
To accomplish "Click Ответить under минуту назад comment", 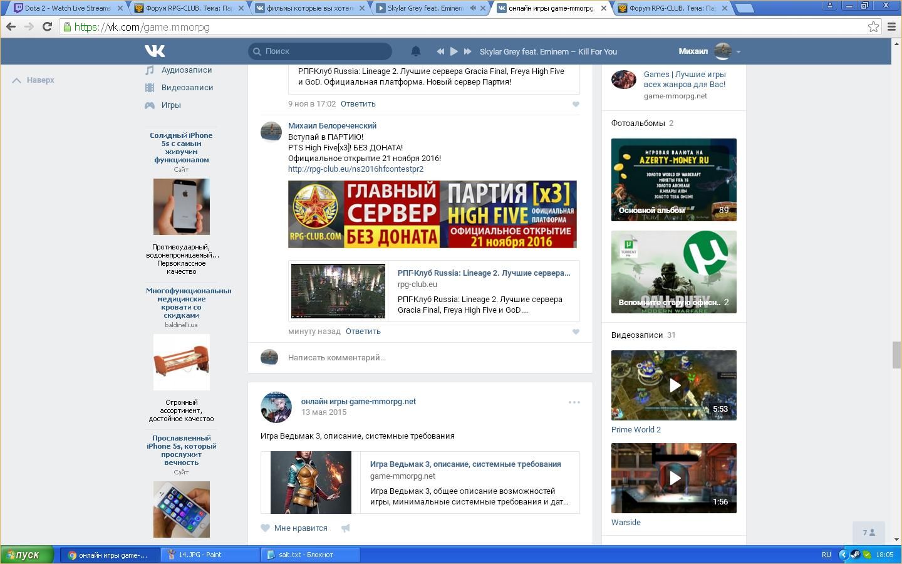I will [363, 332].
